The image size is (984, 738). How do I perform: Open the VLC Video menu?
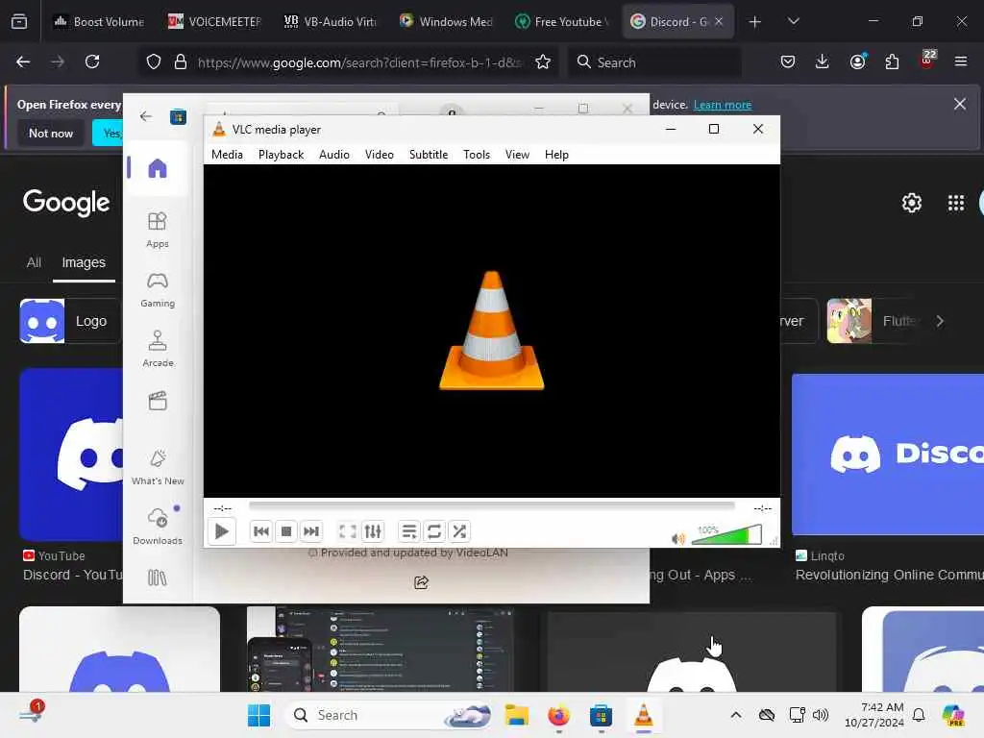pyautogui.click(x=379, y=155)
